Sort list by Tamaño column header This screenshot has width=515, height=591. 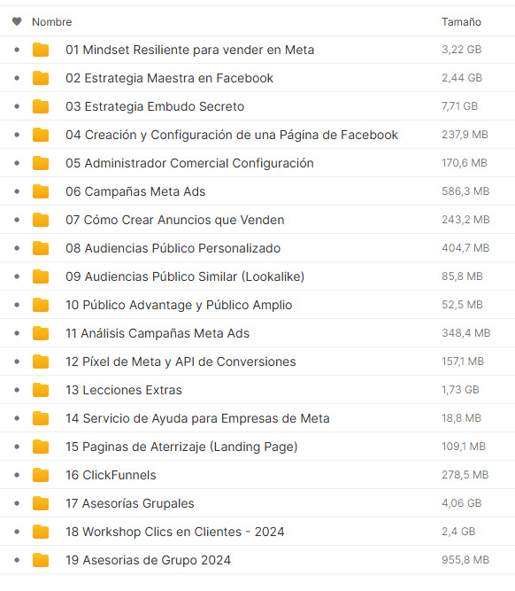462,22
